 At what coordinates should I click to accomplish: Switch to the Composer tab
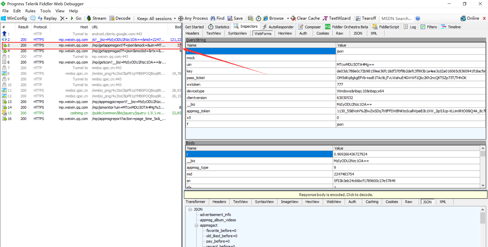[x=309, y=27]
